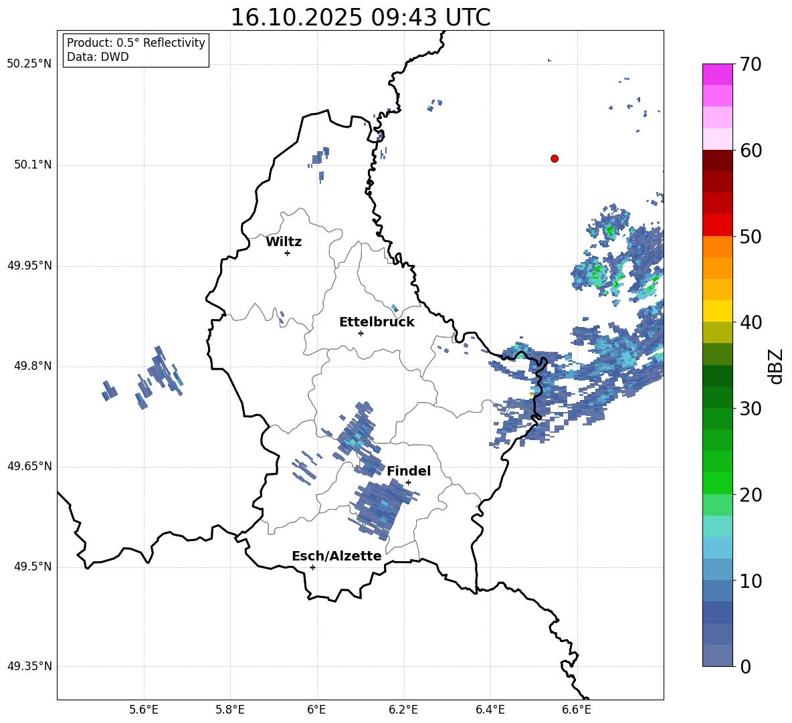Click the red dot radar site marker
This screenshot has height=723, width=792.
point(555,159)
